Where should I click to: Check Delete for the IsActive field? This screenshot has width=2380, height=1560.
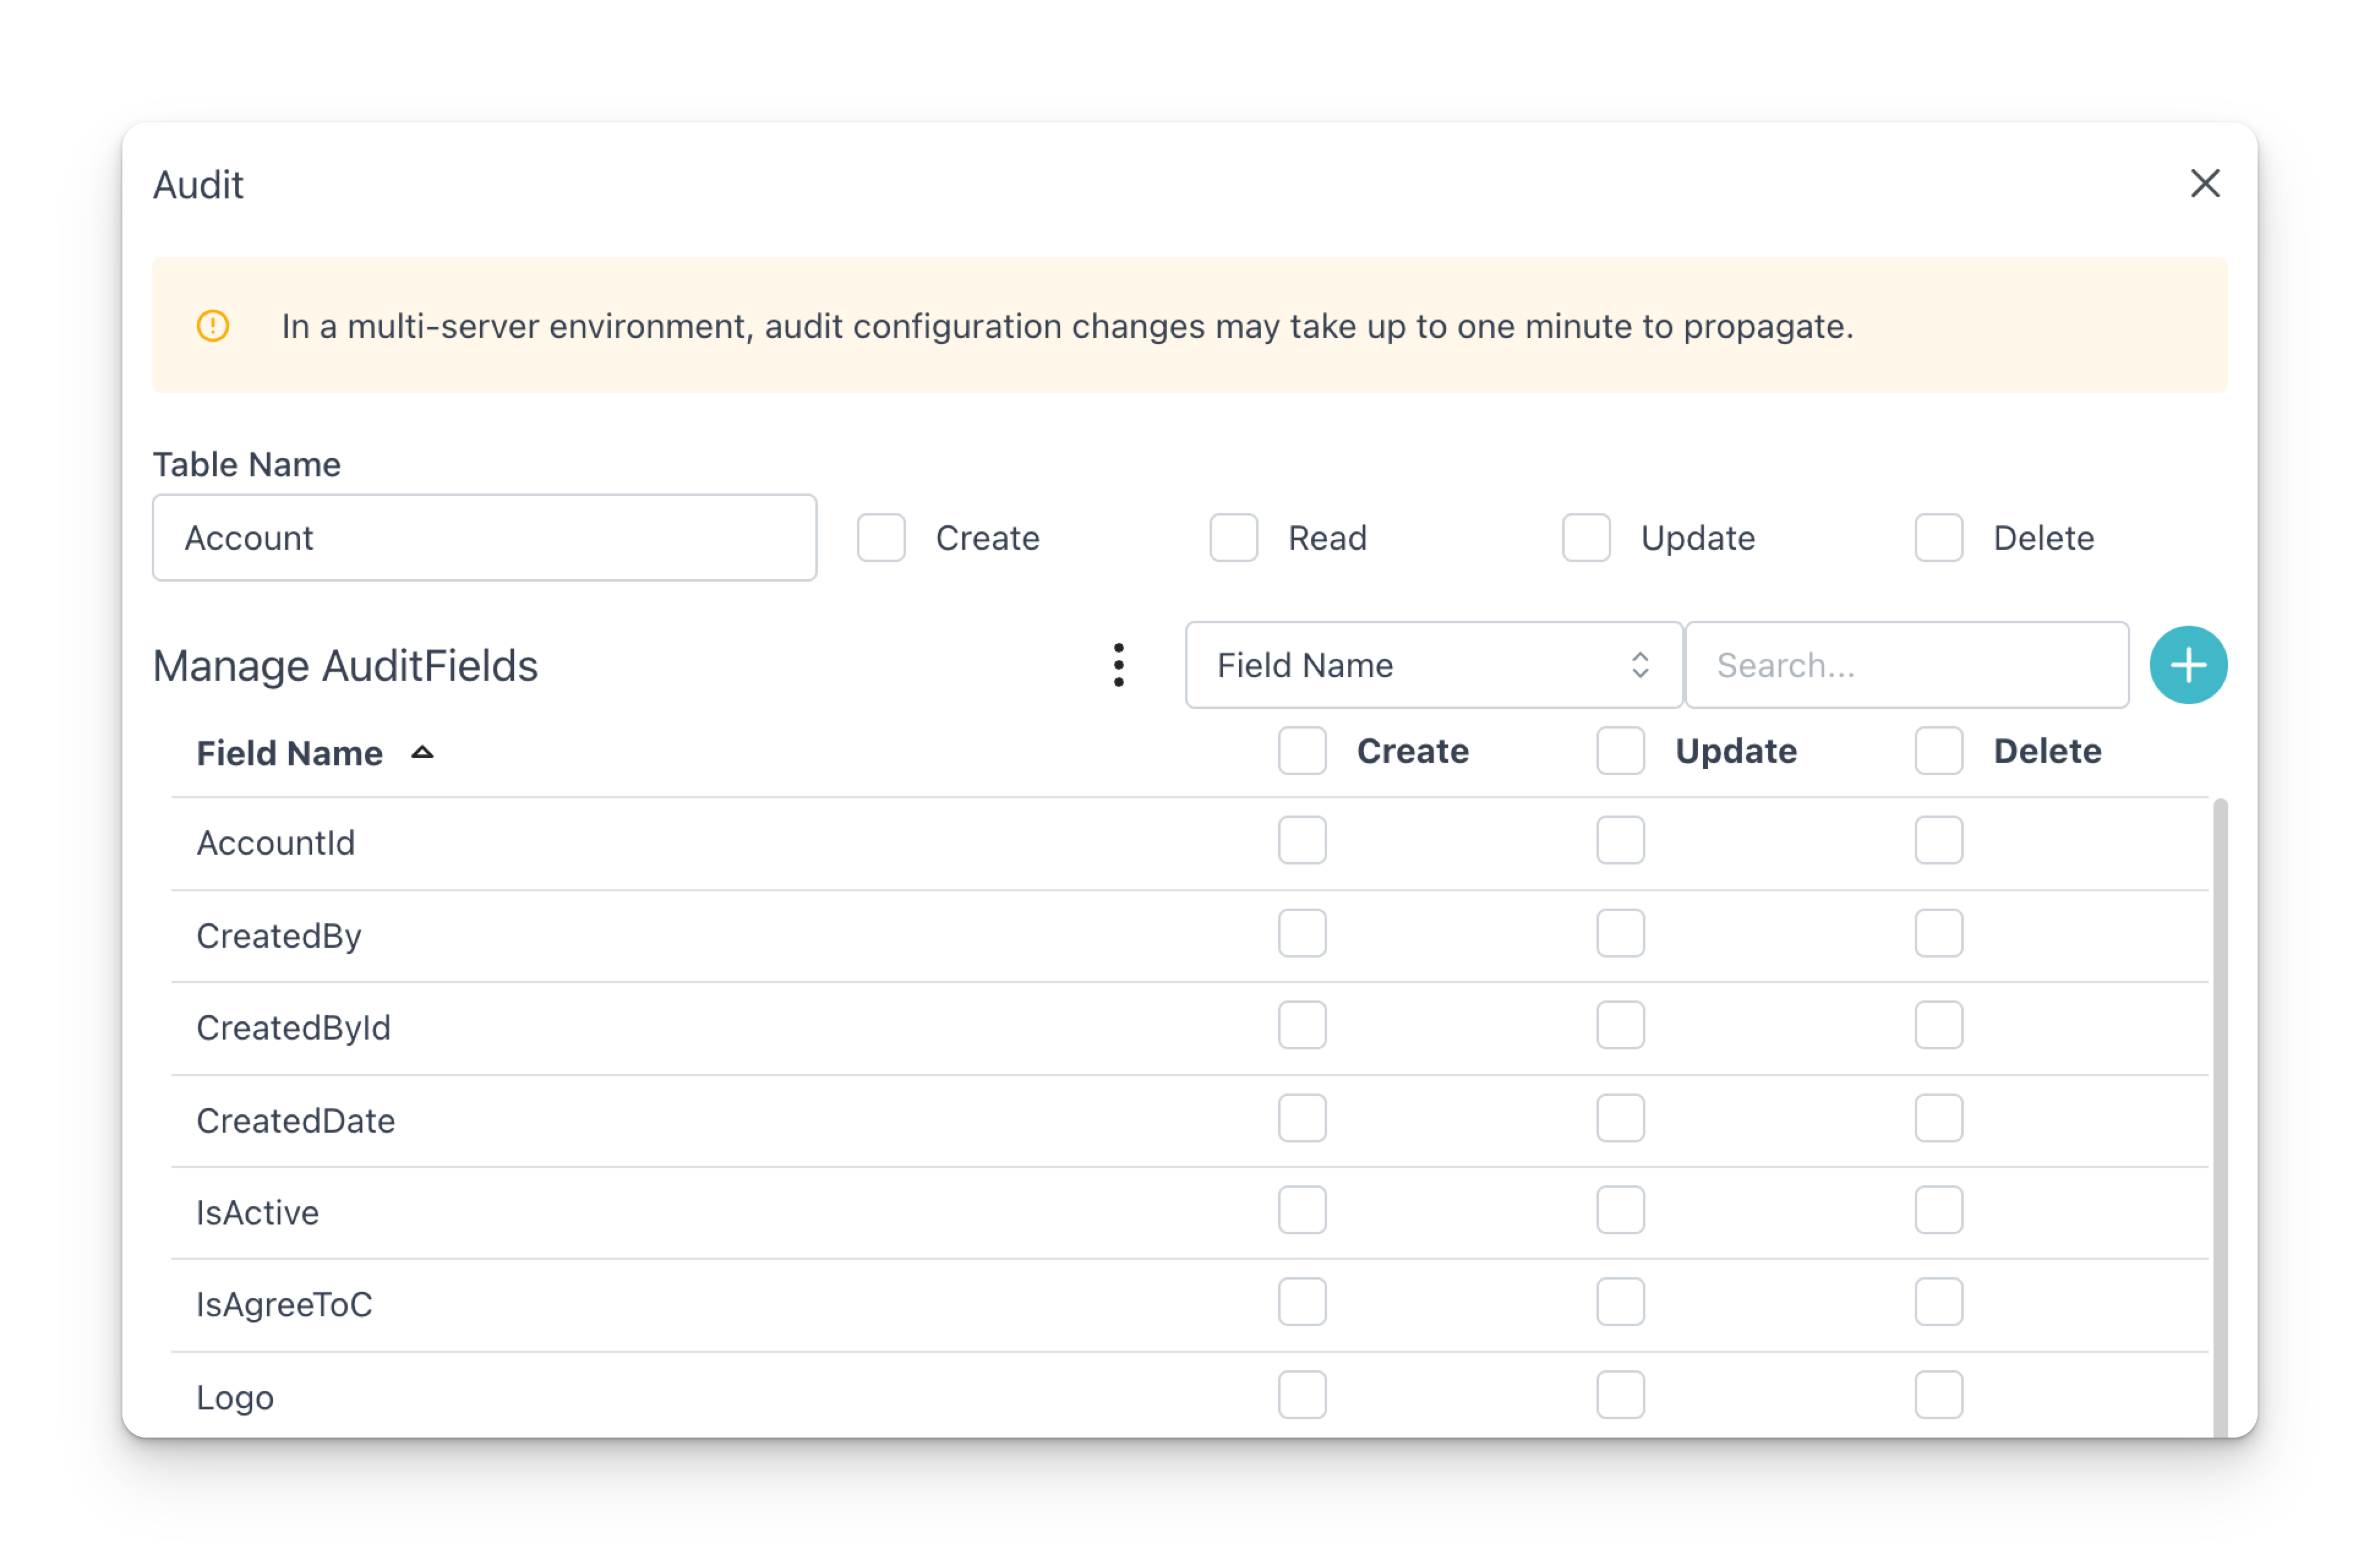(x=1938, y=1210)
